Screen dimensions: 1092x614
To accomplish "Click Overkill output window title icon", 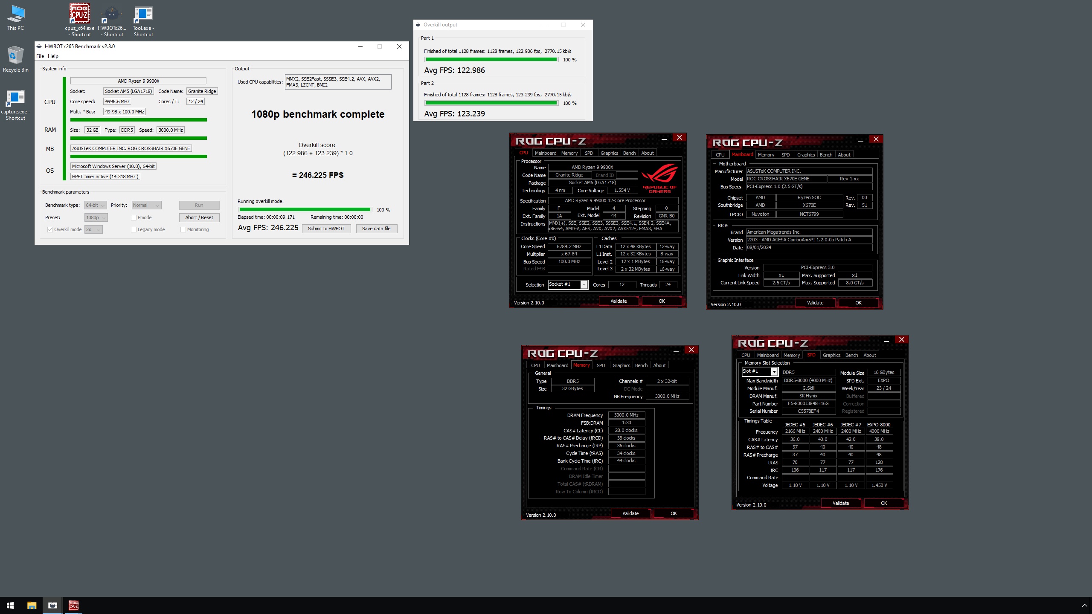I will (x=418, y=25).
